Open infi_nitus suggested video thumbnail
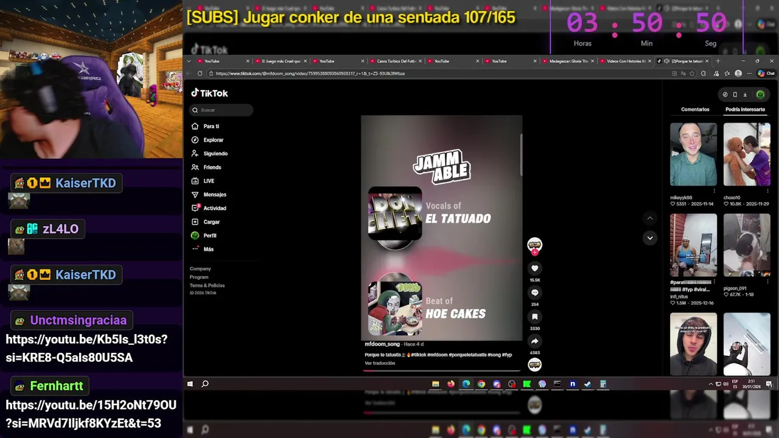Viewport: 779px width, 438px height. 693,245
